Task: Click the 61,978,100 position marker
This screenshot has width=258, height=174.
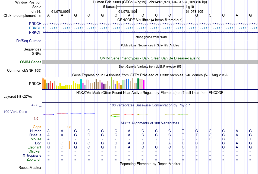Action: (127, 11)
